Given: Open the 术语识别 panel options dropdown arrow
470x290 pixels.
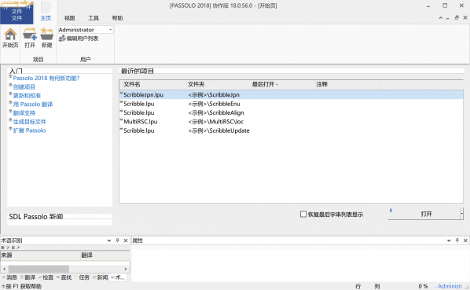Looking at the screenshot, I should [109, 240].
